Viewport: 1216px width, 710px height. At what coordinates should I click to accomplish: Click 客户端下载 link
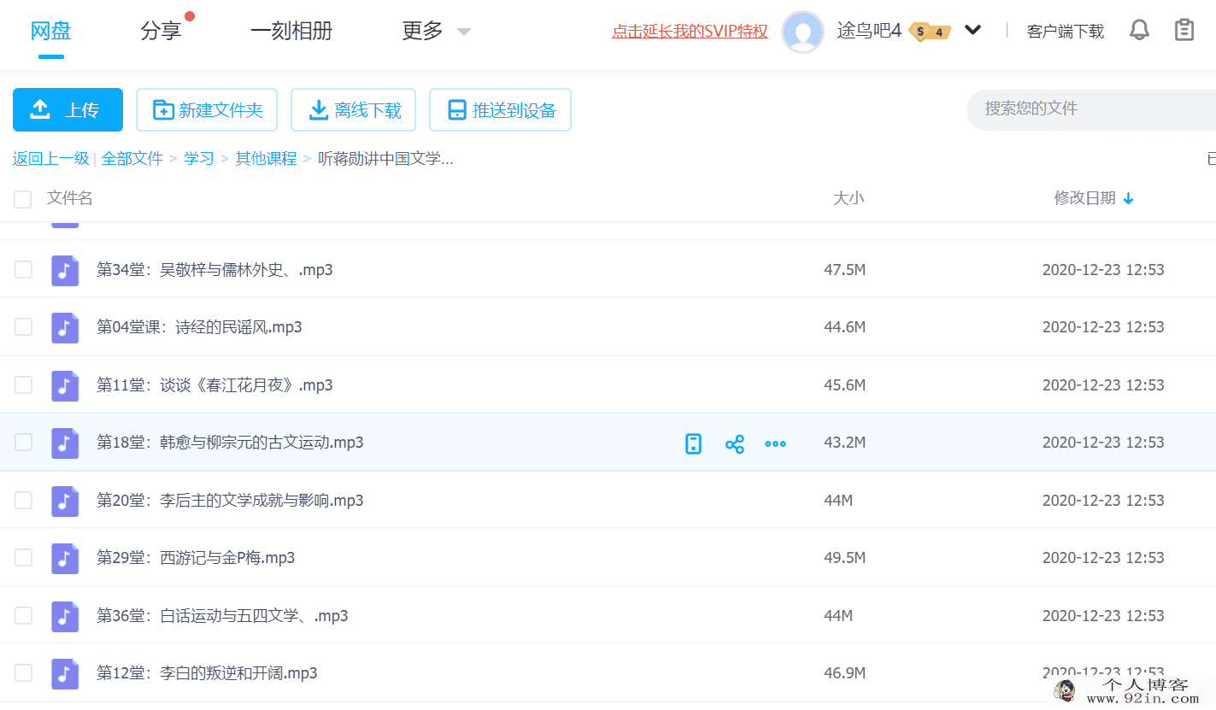(x=1065, y=32)
